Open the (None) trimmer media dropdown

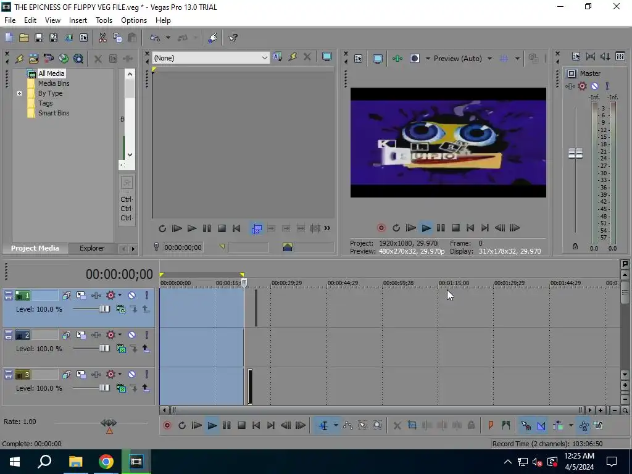coord(210,57)
